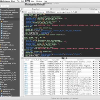Select the analysis table in sidebar
This screenshot has width=100, height=100.
pos(4,87)
